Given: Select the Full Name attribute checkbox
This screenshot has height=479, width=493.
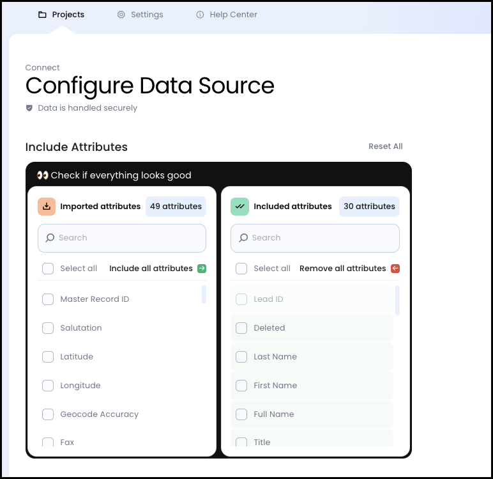Looking at the screenshot, I should tap(241, 414).
